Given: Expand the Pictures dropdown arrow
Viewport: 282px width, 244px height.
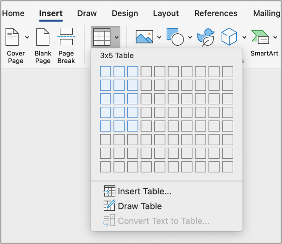Looking at the screenshot, I should pos(159,37).
